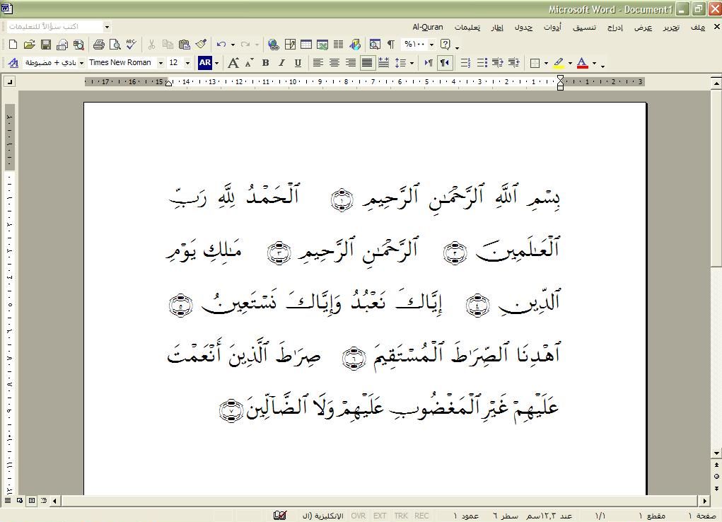This screenshot has width=722, height=522.
Task: Click the OVR overtype indicator in status bar
Action: click(359, 516)
